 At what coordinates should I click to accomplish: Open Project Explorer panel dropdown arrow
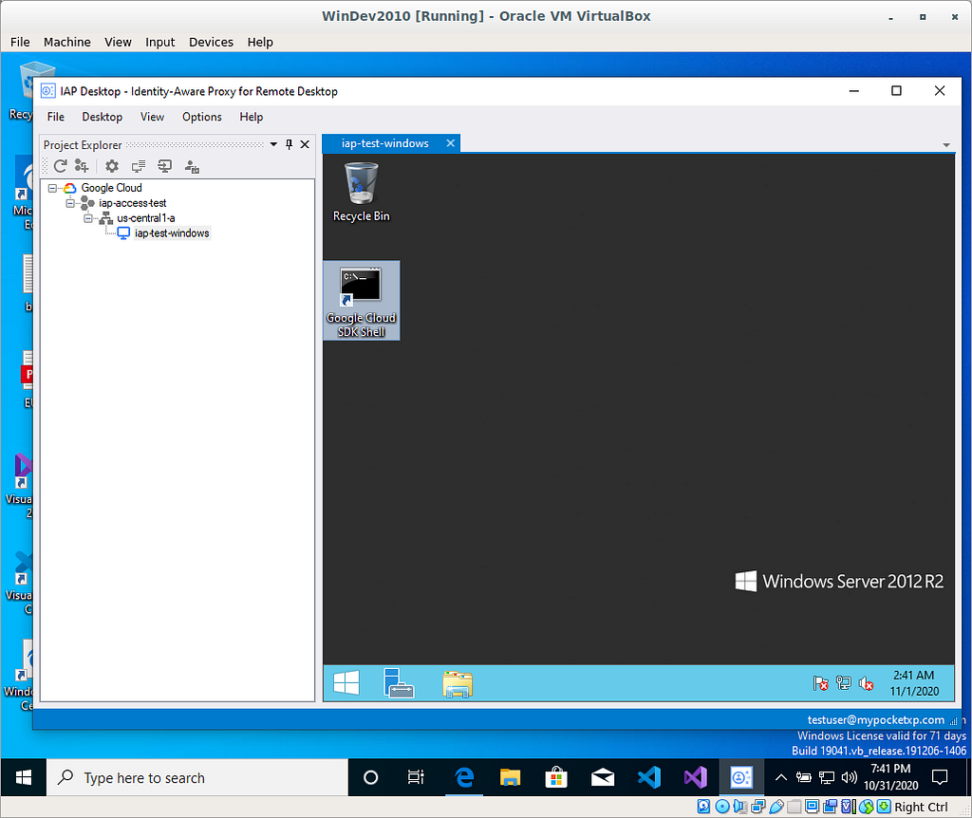273,144
